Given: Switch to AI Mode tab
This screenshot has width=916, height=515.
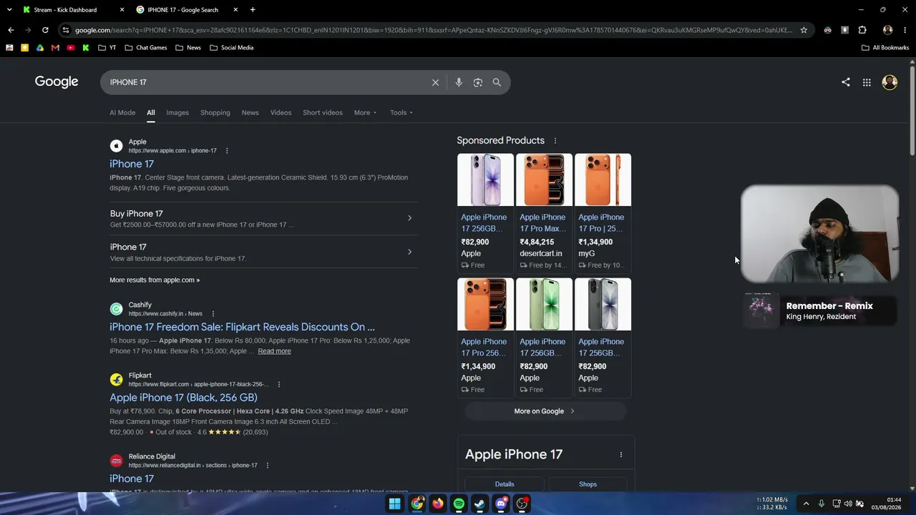Looking at the screenshot, I should [x=122, y=112].
